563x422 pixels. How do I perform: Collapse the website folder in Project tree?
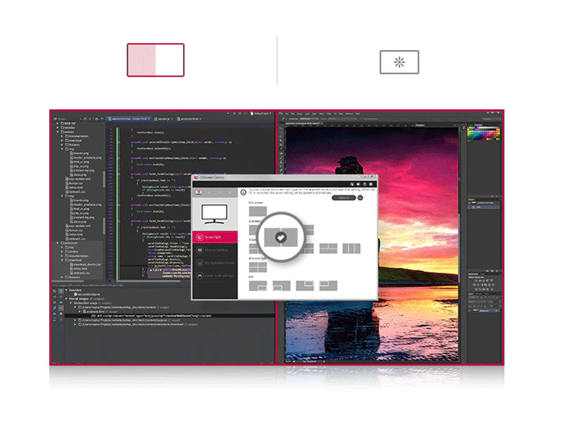(58, 132)
